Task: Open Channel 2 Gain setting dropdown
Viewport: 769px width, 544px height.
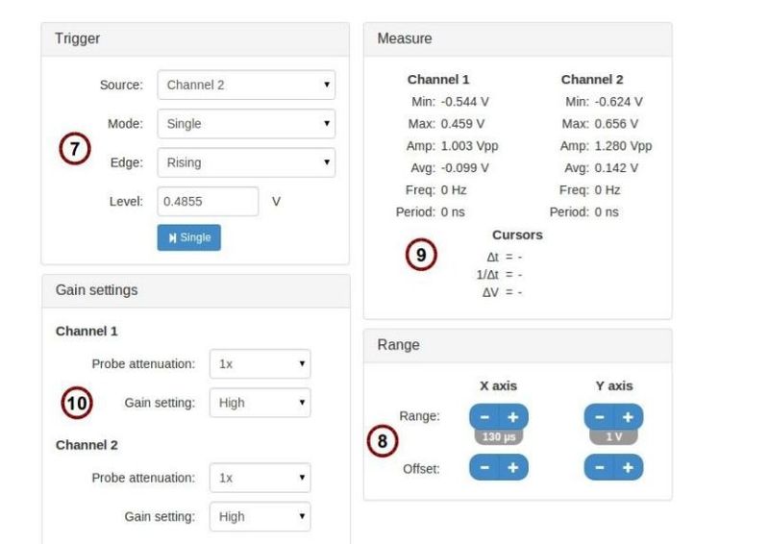Action: [x=260, y=516]
